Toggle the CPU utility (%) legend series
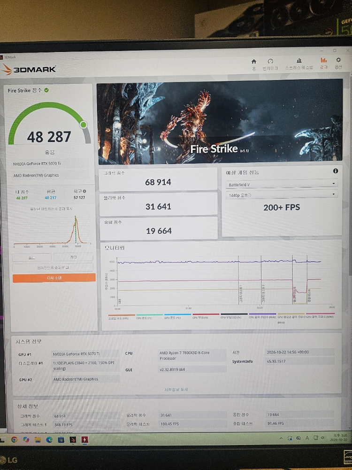Viewport: 352px width, 470px height. 234,315
